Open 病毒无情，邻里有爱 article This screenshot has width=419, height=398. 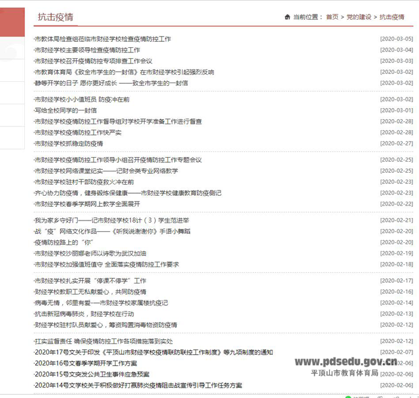click(x=101, y=302)
